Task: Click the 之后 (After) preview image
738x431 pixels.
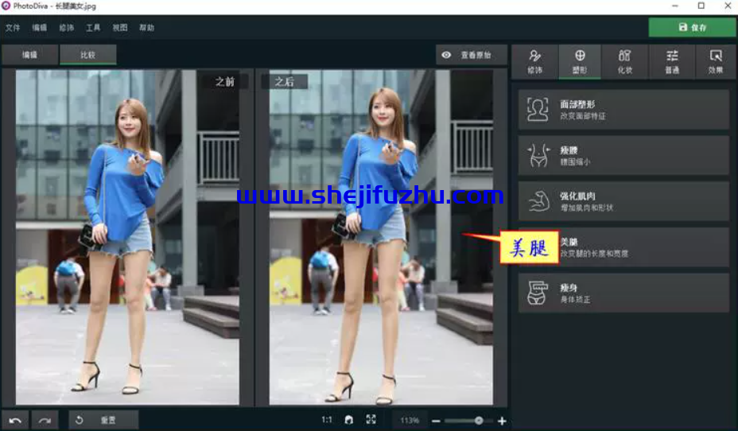Action: pos(381,238)
